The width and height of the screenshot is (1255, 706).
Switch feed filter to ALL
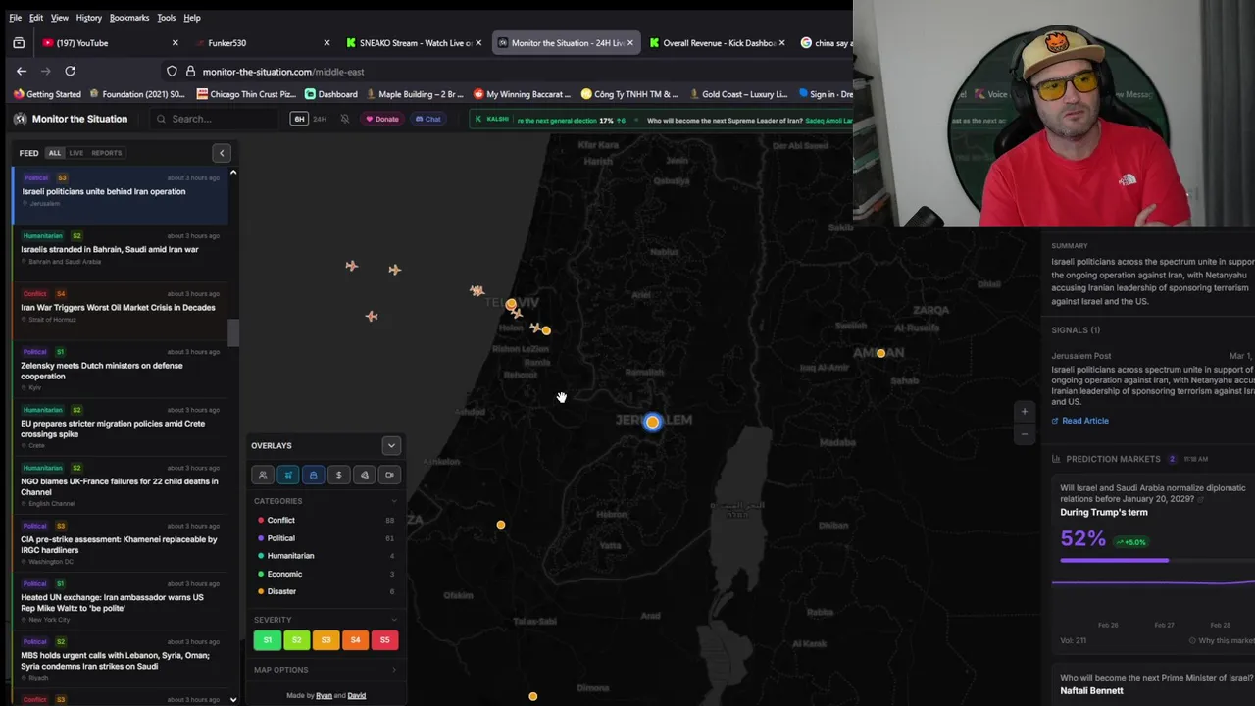pos(55,153)
